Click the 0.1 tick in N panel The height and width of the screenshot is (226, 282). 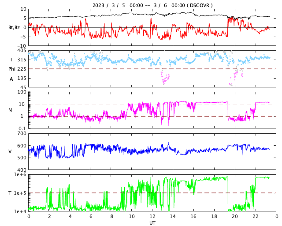[x=22, y=128]
